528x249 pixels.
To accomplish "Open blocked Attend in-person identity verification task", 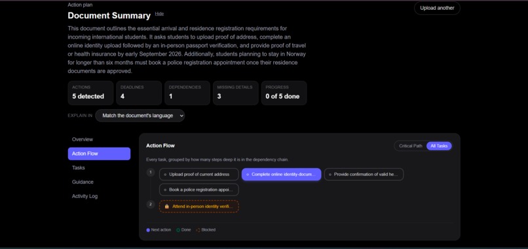I will [x=199, y=207].
